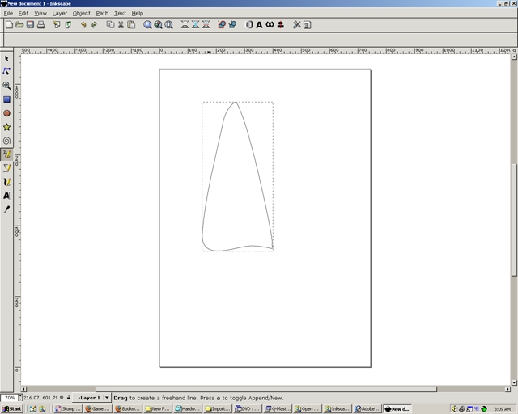Image resolution: width=518 pixels, height=414 pixels.
Task: Click the vertical scrollbar thumb
Action: pos(514,219)
